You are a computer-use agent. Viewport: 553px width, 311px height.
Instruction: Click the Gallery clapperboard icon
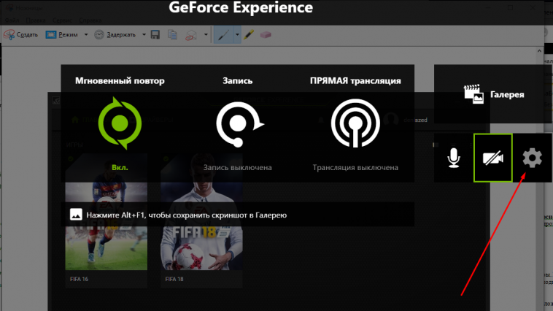point(473,94)
